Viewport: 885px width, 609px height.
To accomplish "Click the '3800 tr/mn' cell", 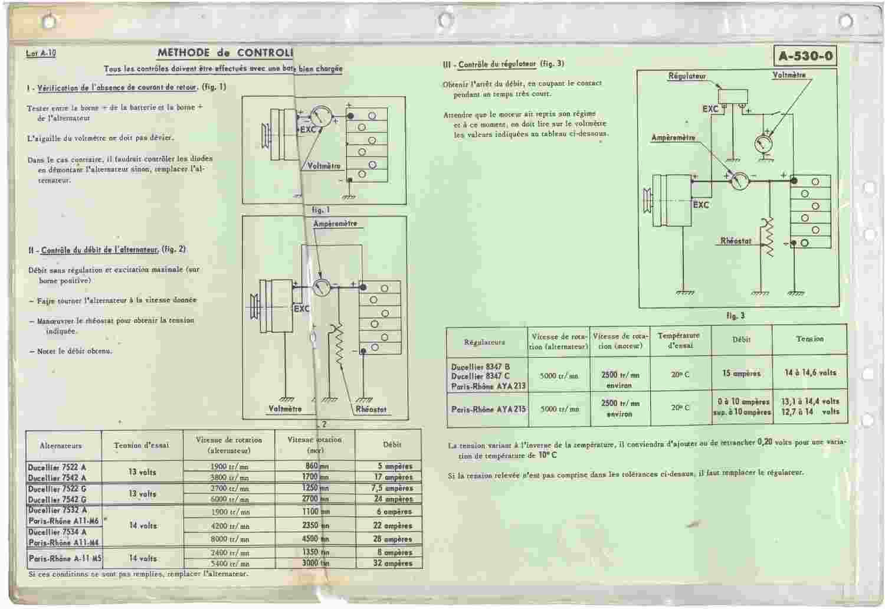I will [230, 478].
